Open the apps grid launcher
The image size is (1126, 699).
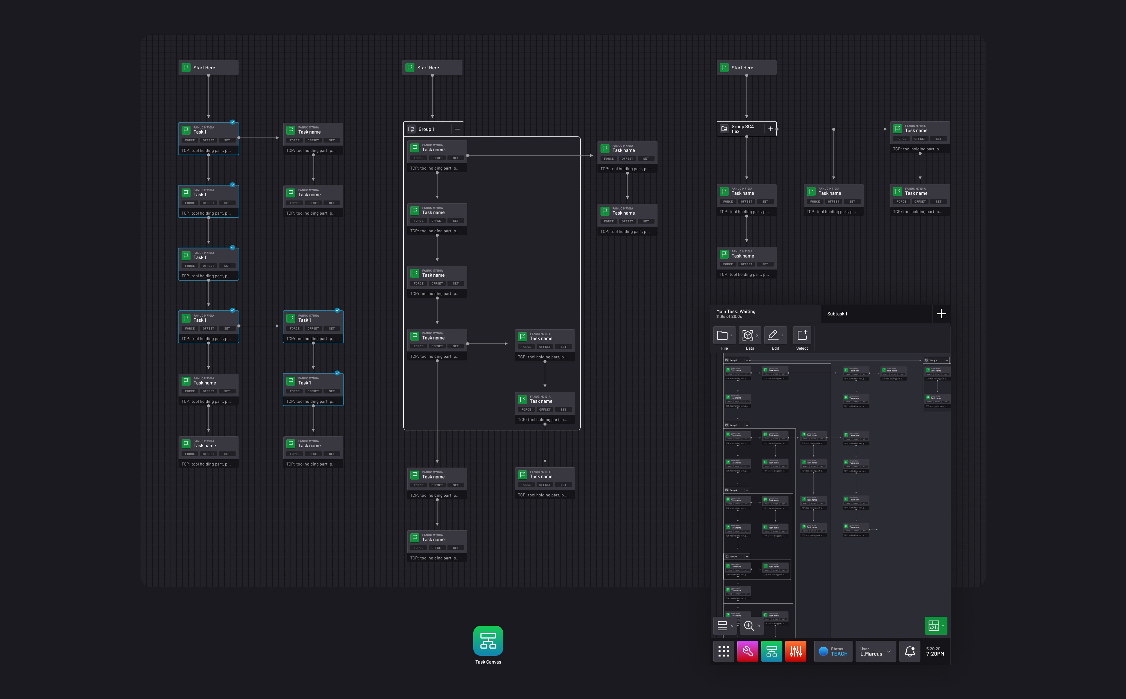tap(724, 651)
